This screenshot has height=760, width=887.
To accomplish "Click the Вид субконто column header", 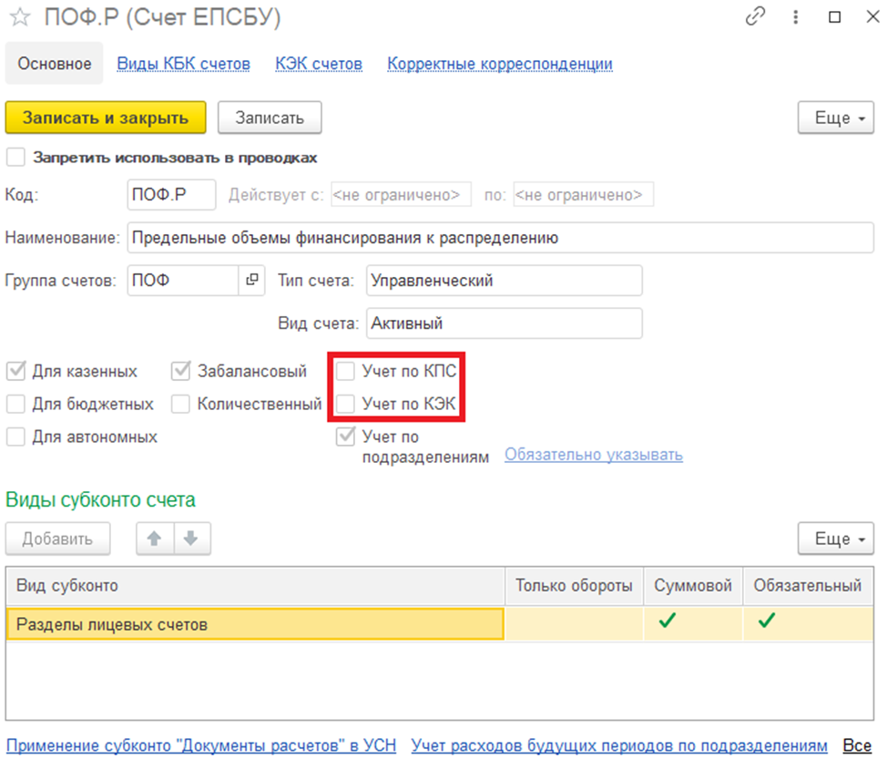I will pos(255,586).
